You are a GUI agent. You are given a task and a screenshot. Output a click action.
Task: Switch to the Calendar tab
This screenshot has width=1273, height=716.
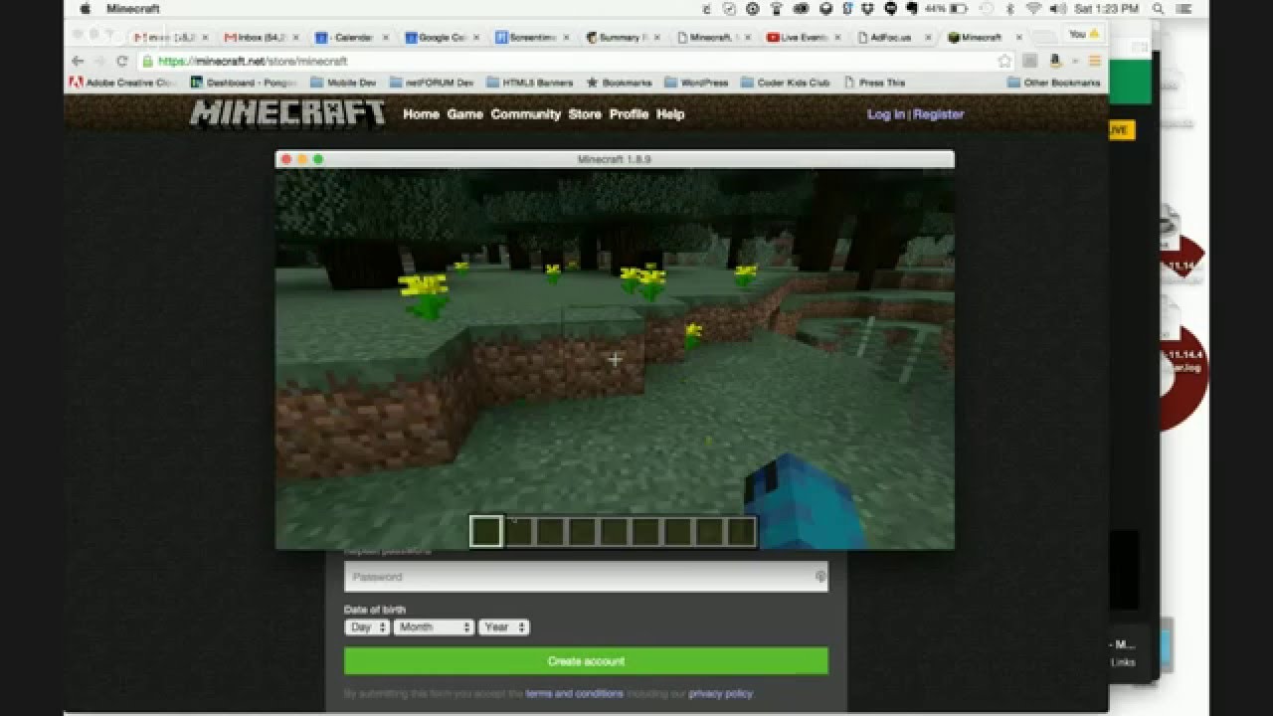[x=350, y=37]
